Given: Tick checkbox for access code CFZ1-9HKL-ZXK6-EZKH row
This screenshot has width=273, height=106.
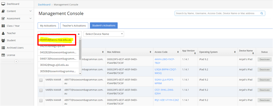Looking at the screenshot, I should point(41,90).
